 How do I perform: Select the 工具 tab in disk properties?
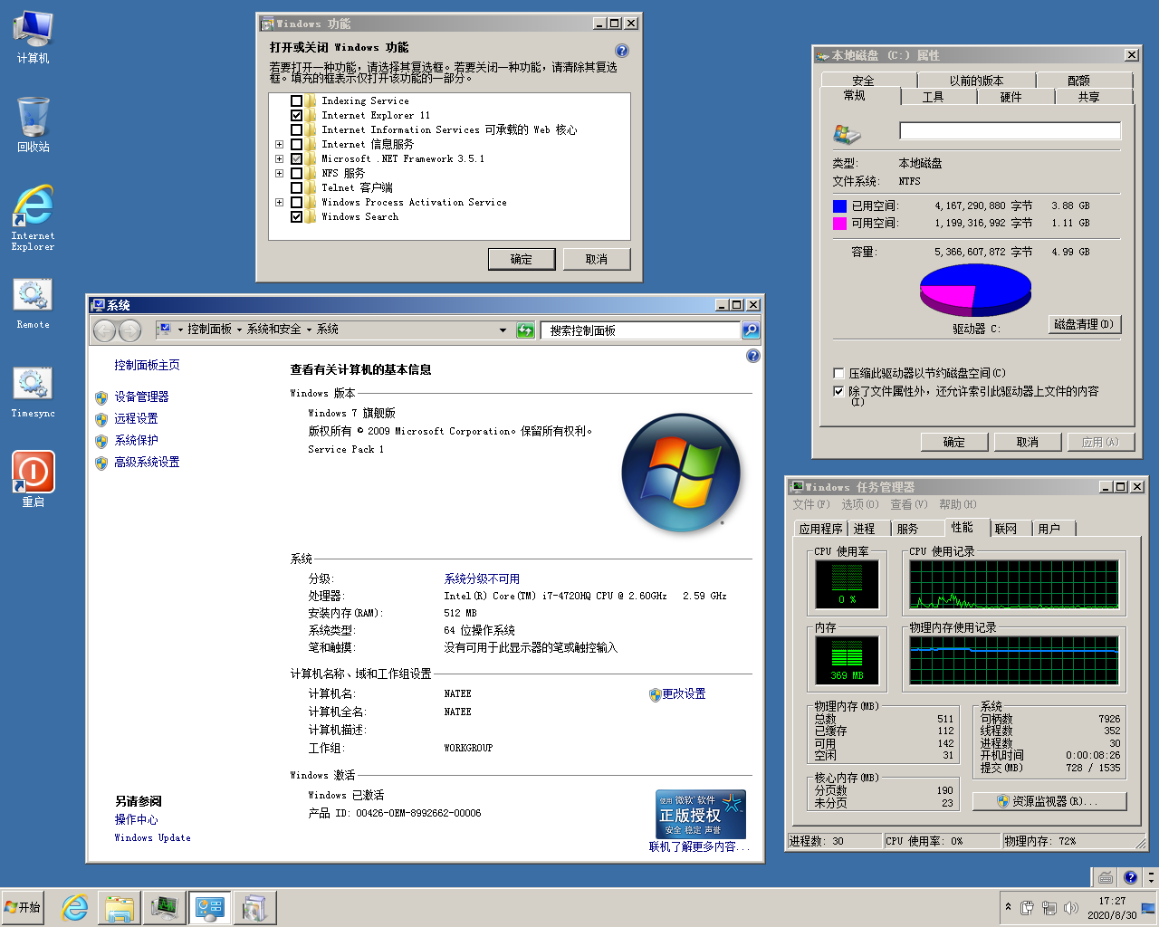933,97
